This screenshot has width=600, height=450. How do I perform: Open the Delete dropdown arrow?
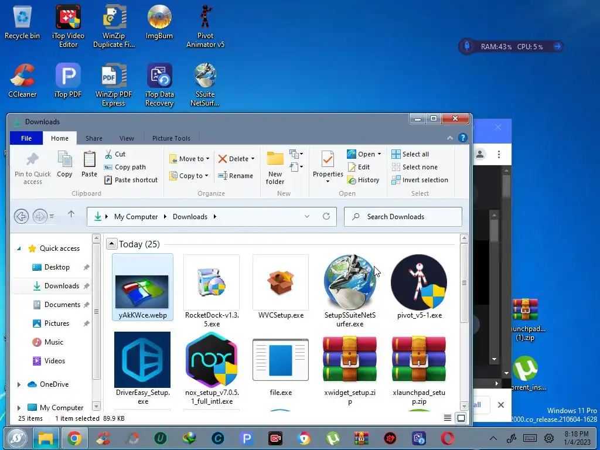tap(253, 159)
